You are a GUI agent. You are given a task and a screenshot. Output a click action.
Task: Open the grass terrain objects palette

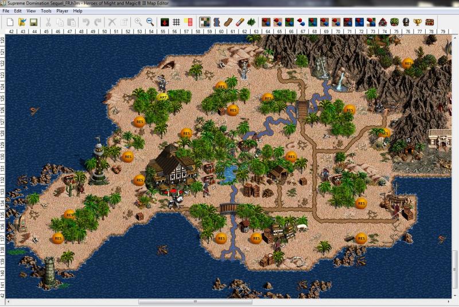[x=290, y=22]
